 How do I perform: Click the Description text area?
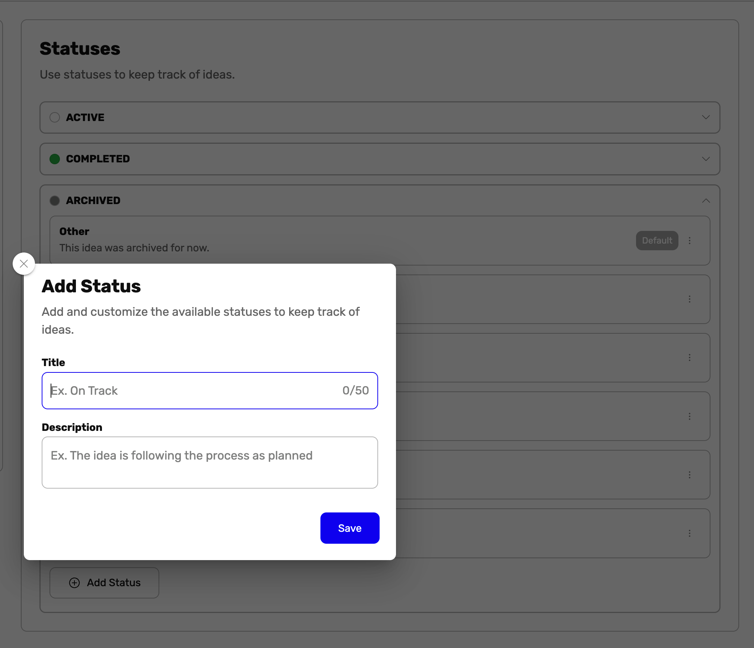210,463
